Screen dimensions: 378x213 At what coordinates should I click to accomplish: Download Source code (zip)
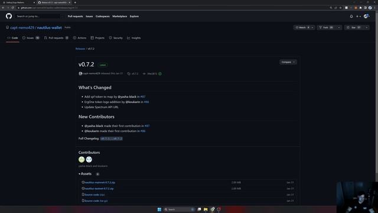[x=94, y=195]
